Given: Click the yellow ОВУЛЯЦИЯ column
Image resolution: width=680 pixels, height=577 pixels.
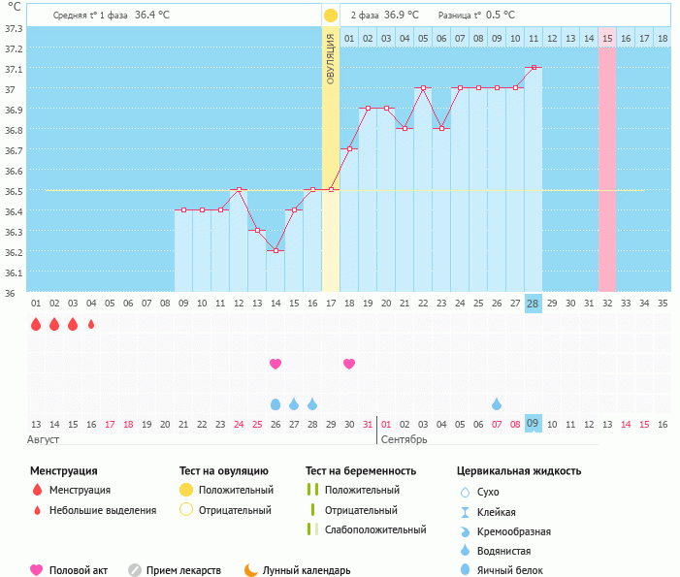Looking at the screenshot, I should tap(331, 159).
